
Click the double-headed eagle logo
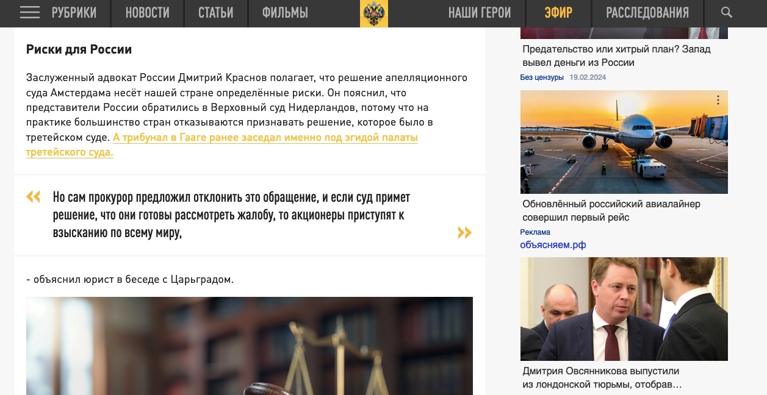(374, 13)
